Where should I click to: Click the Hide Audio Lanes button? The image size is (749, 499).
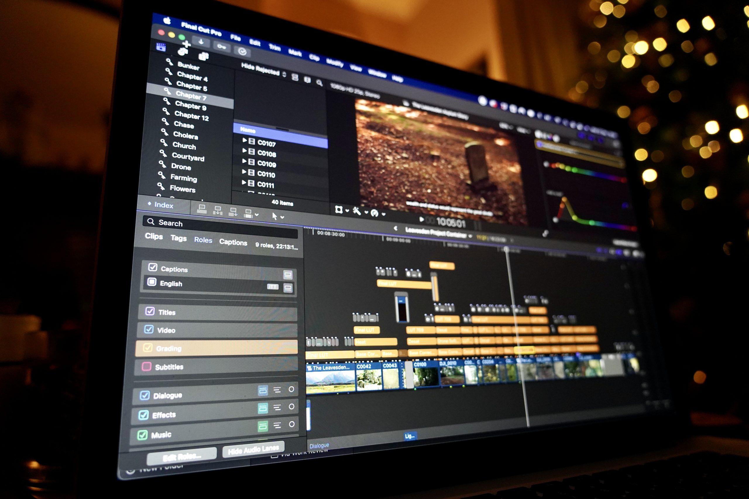[253, 450]
